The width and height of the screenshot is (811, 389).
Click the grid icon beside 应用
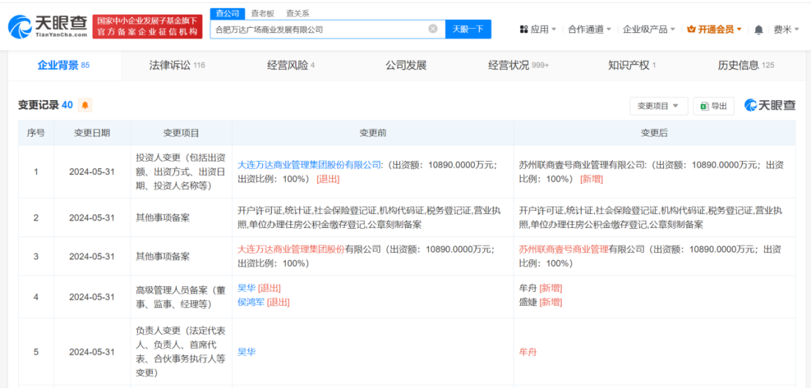coord(524,29)
